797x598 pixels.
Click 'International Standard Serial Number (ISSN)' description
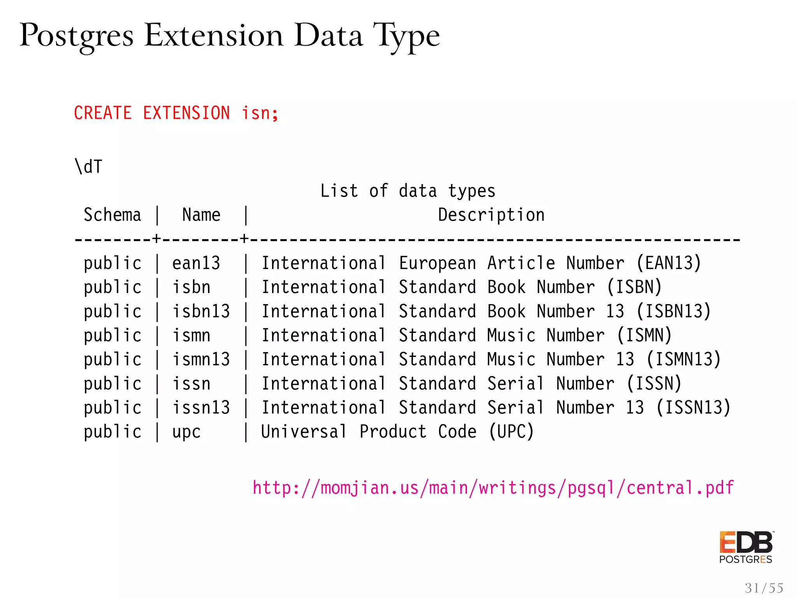point(471,384)
